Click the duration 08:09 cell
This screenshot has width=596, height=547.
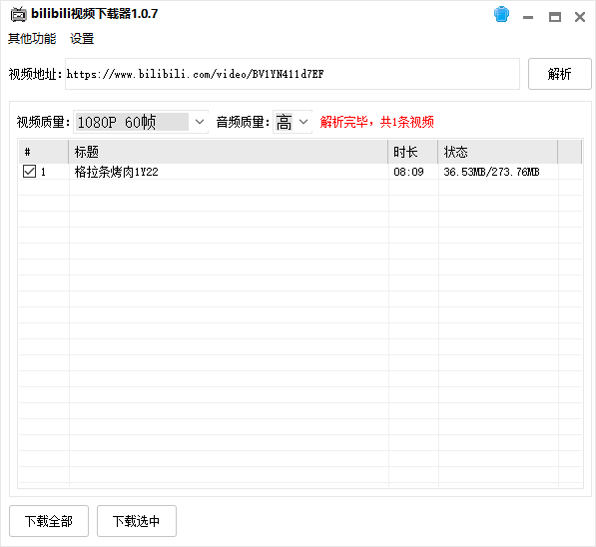(408, 172)
